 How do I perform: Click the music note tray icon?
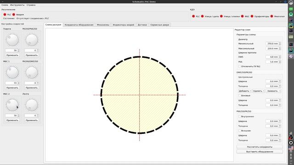tap(291, 133)
